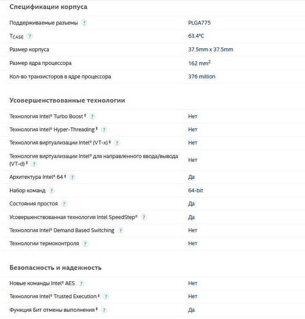The width and height of the screenshot is (305, 319).
Task: Click question mark beside Состояния простоя
Action: [64, 204]
